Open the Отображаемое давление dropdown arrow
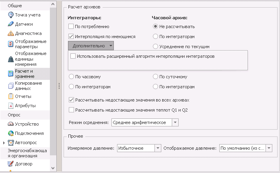This screenshot has width=280, height=173. (269, 148)
